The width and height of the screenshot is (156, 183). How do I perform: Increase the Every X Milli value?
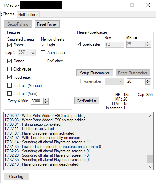46,100
